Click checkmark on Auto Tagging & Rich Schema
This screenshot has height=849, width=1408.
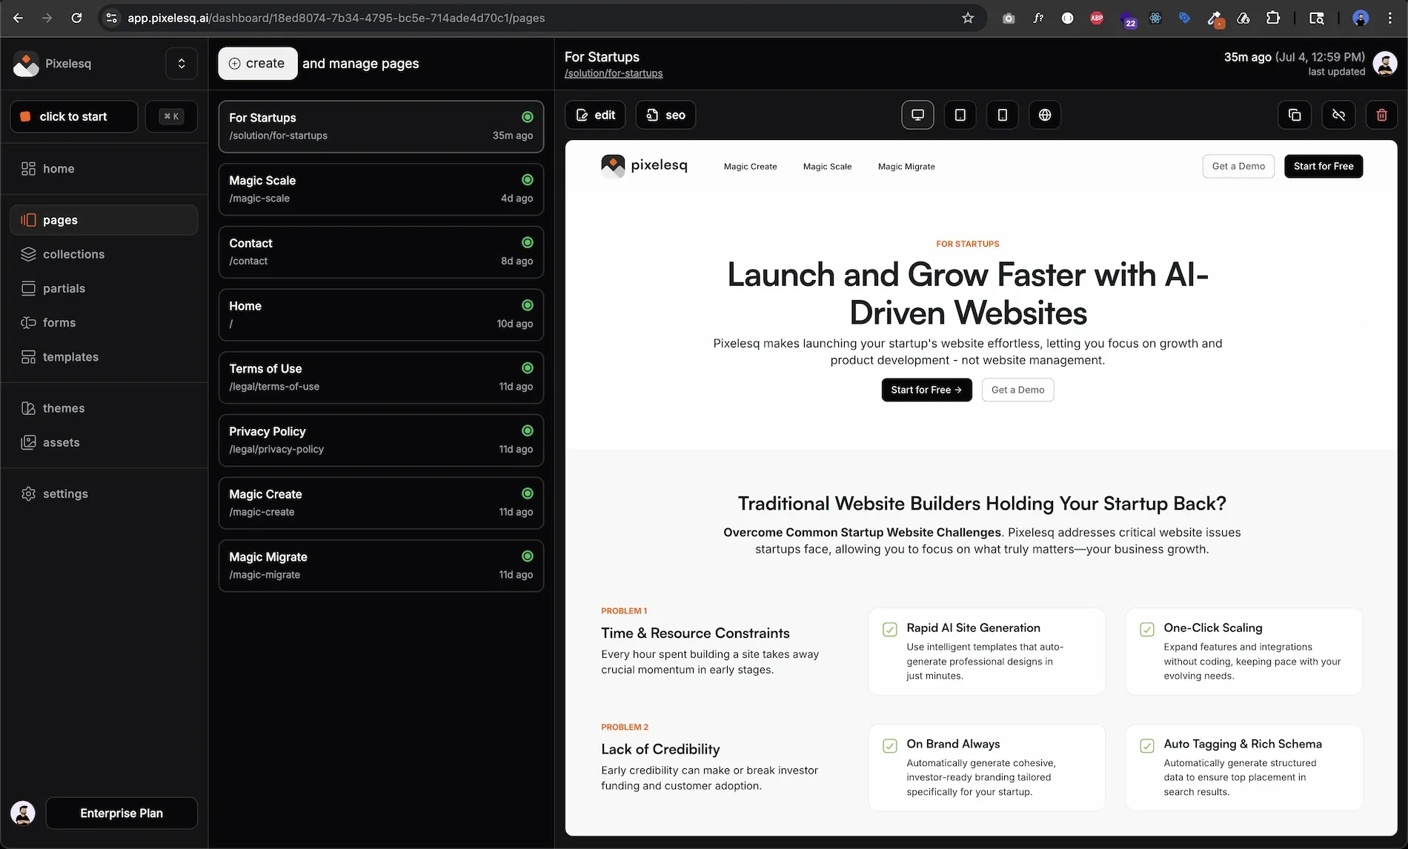point(1147,746)
